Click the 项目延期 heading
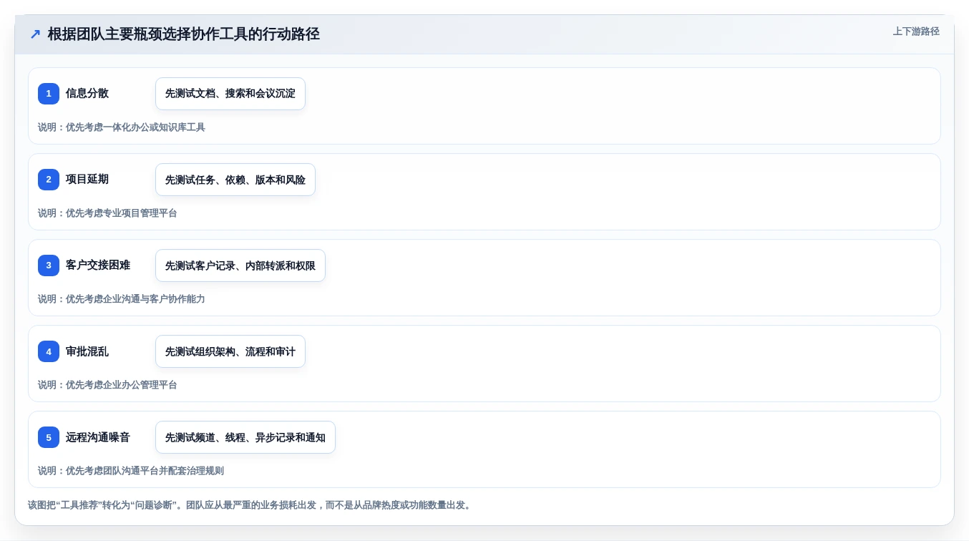The height and width of the screenshot is (541, 969). 87,179
